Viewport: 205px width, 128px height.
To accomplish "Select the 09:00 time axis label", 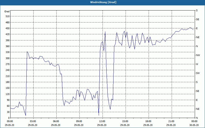I will pyautogui.click(x=79, y=121).
